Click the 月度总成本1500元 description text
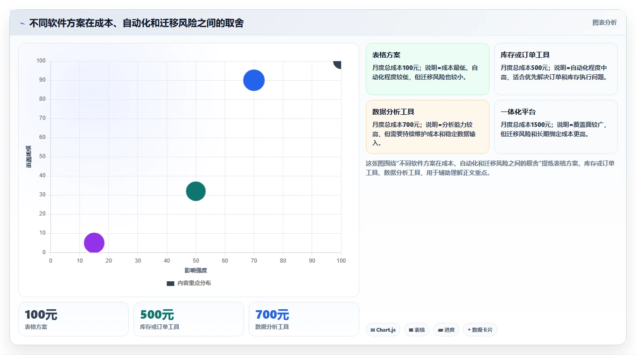The image size is (636, 355). (x=553, y=129)
